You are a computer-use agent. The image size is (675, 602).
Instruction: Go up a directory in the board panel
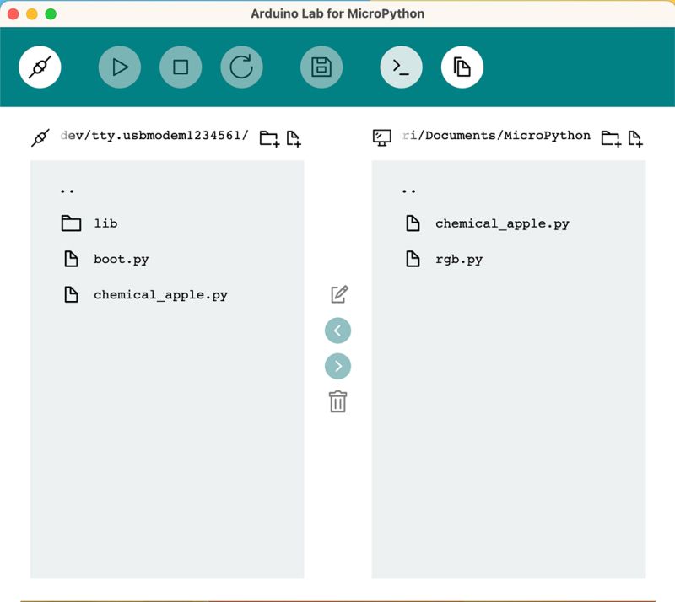pos(67,191)
